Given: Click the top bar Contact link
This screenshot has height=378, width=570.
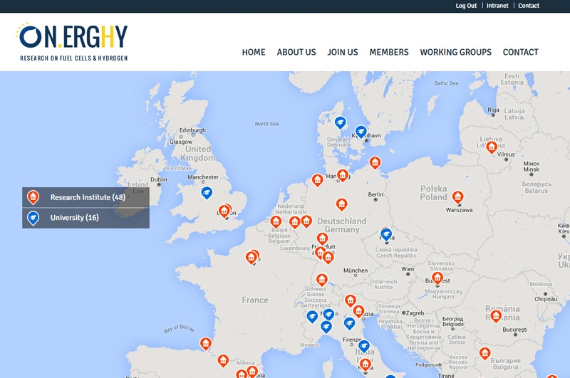Looking at the screenshot, I should 529,6.
